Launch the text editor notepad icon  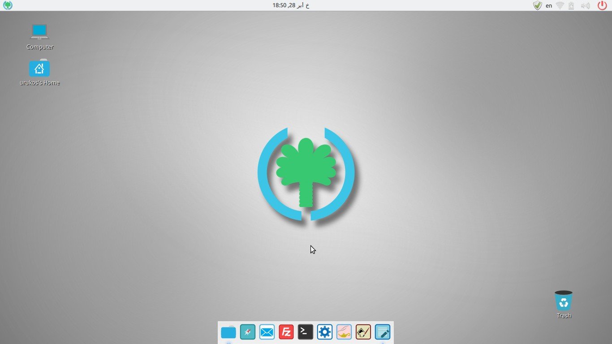tap(383, 332)
